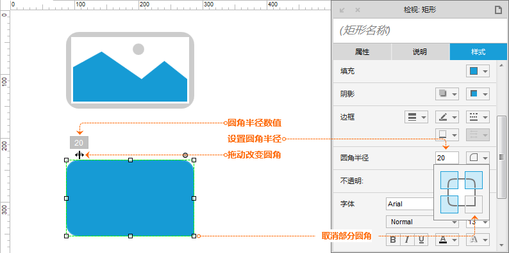Open border line width options
This screenshot has height=253, width=509.
(x=416, y=117)
